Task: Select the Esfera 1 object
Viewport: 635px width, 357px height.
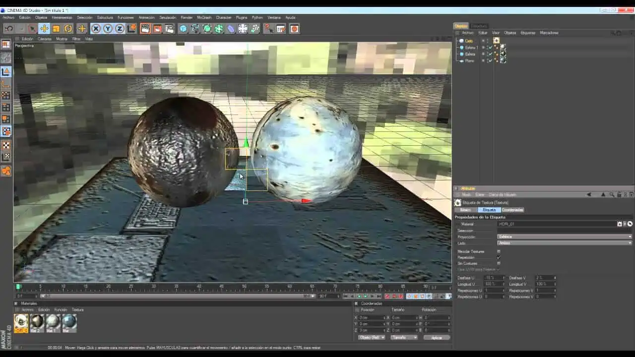Action: 471,48
